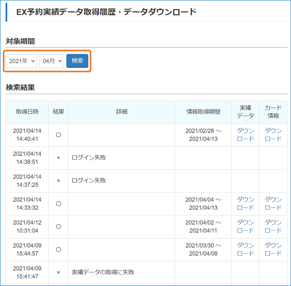This screenshot has width=291, height=286.
Task: Download カード情報 for the 2021/04/14 14:33:32 entry
Action: point(273,204)
